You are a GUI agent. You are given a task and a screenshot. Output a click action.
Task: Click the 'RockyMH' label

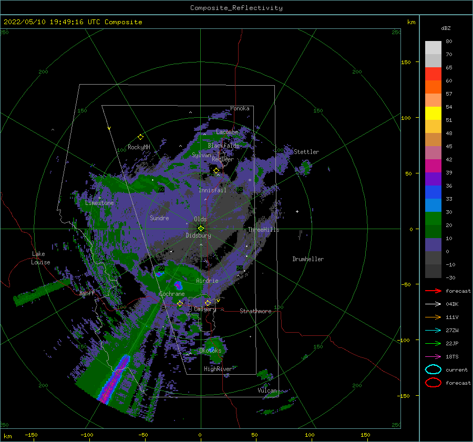[x=139, y=147]
